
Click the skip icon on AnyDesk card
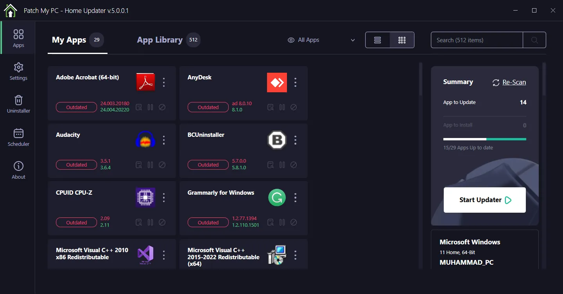(x=294, y=107)
